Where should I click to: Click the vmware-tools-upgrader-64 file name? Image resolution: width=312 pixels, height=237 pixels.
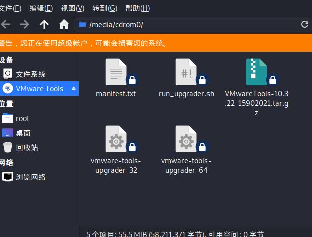tap(186, 166)
